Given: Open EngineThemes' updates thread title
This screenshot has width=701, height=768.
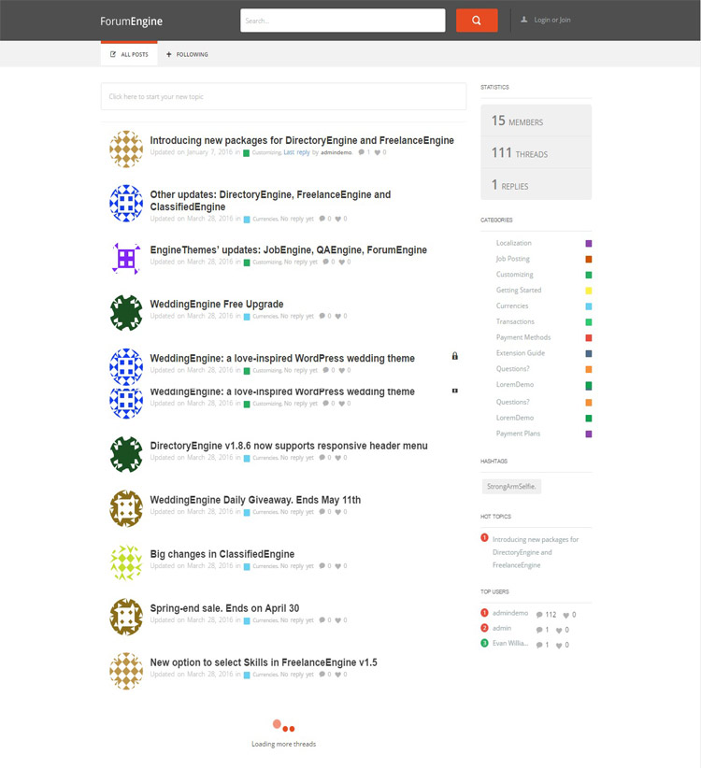Looking at the screenshot, I should pyautogui.click(x=288, y=250).
